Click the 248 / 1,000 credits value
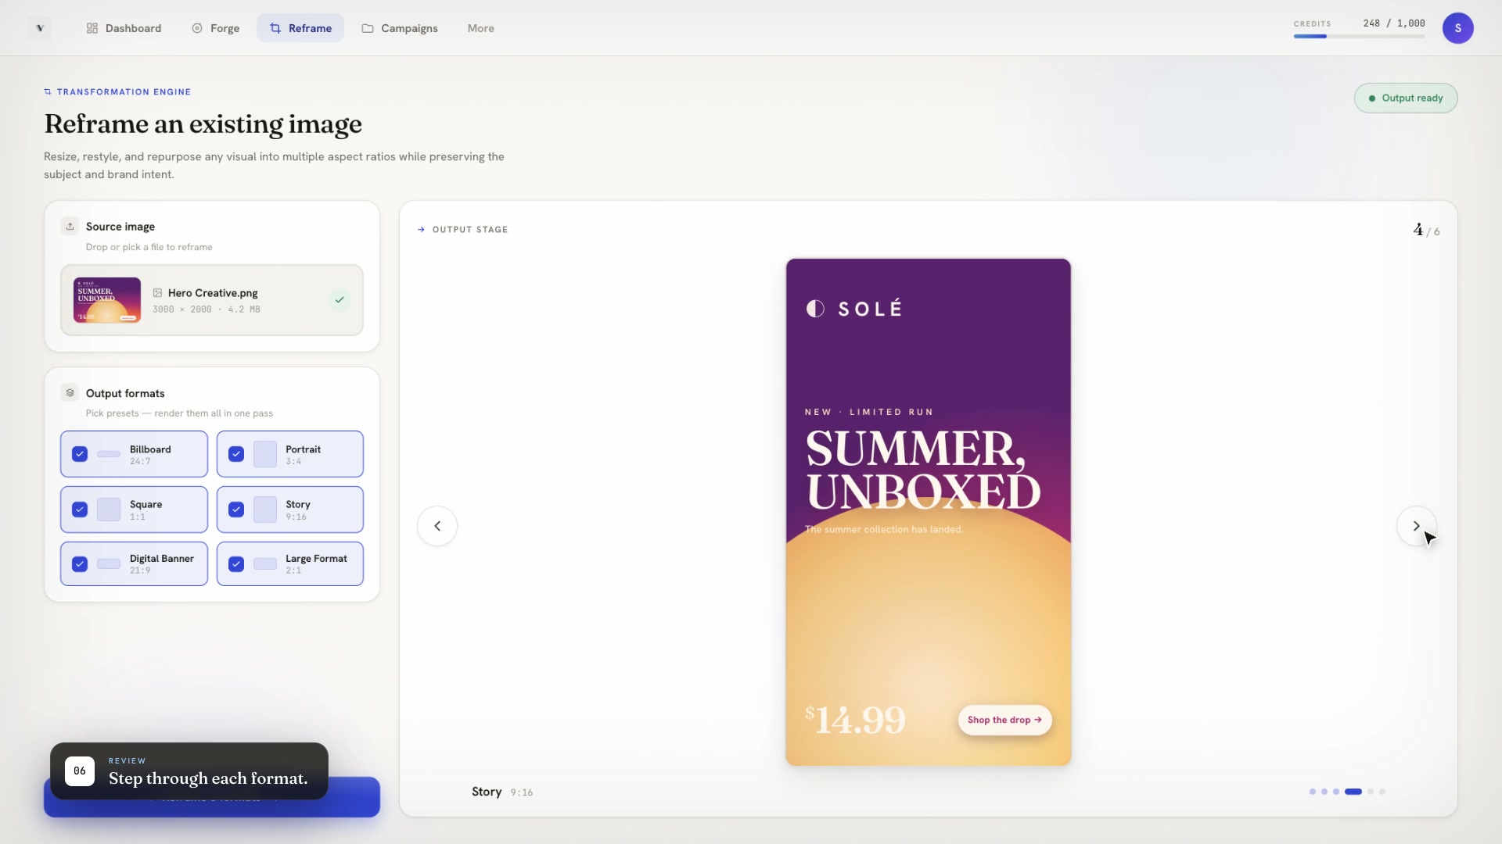Viewport: 1502px width, 844px height. point(1394,23)
